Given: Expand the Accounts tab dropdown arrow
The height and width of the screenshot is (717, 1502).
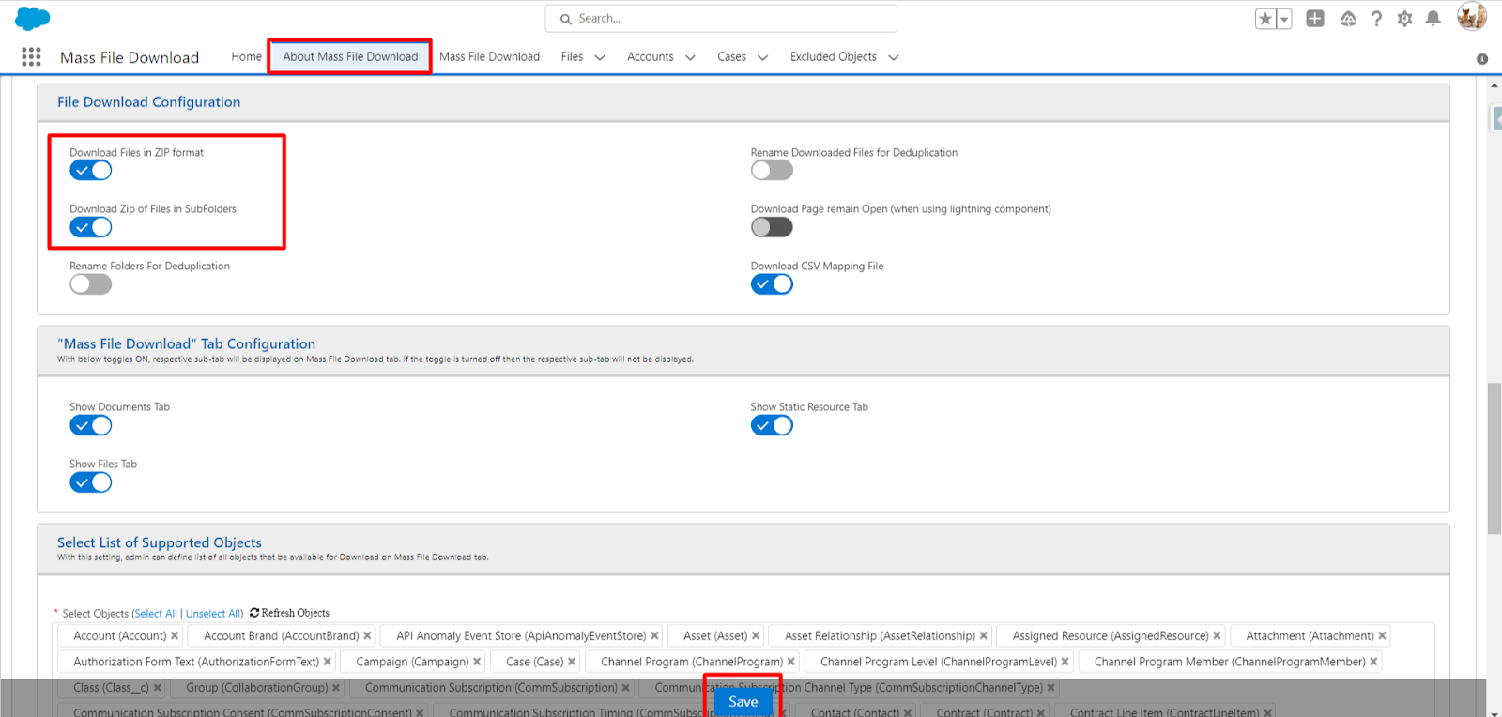Looking at the screenshot, I should [690, 58].
